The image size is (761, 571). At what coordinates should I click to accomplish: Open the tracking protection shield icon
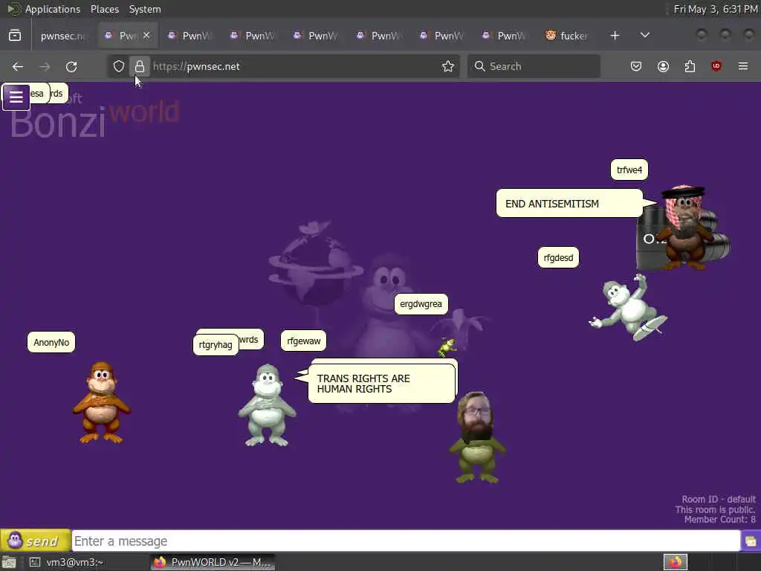(118, 66)
